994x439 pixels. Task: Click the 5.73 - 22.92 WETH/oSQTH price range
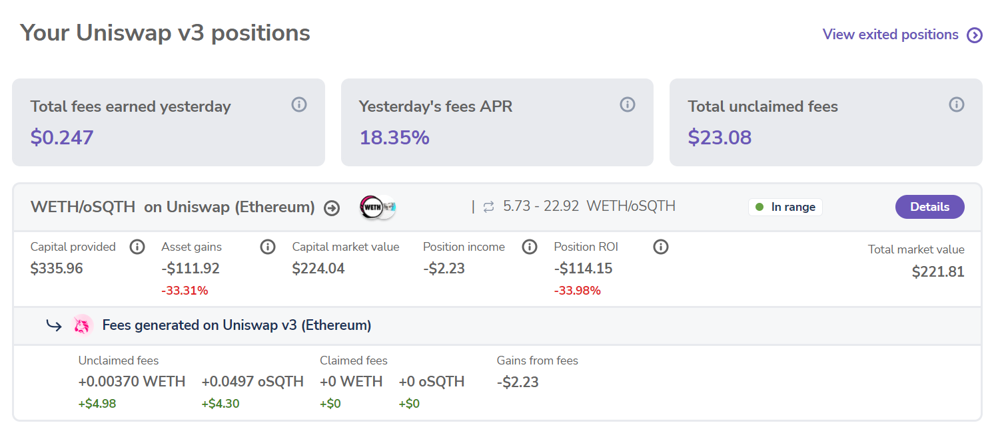[589, 206]
